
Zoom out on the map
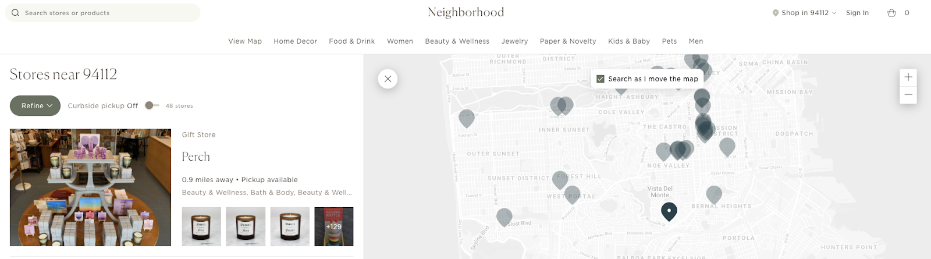point(908,95)
